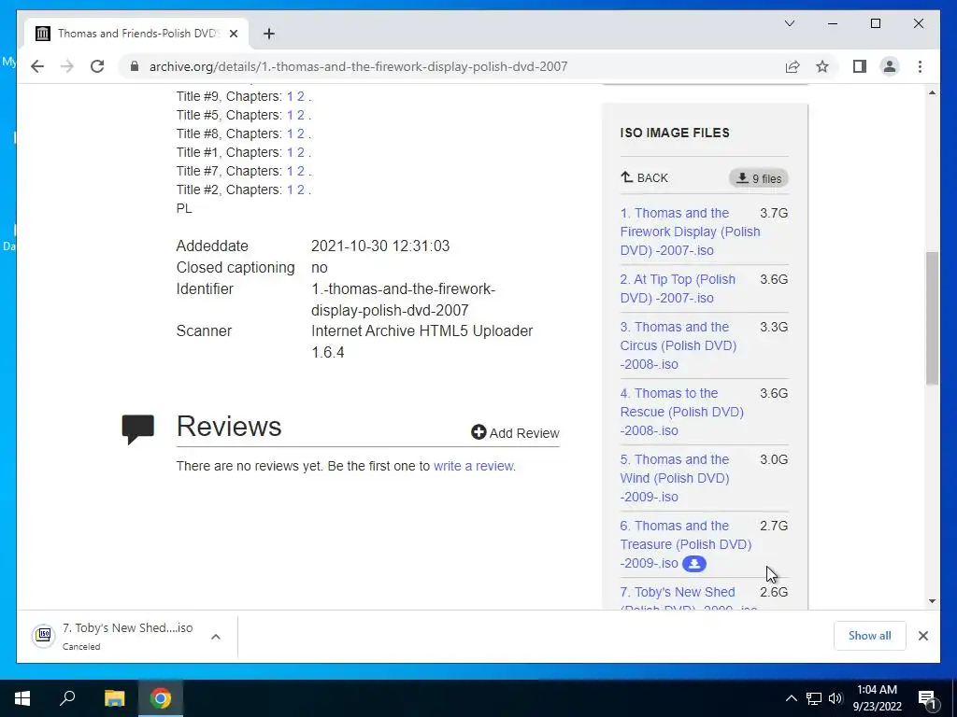The width and height of the screenshot is (957, 717).
Task: Open the Chrome profile avatar
Action: (890, 66)
